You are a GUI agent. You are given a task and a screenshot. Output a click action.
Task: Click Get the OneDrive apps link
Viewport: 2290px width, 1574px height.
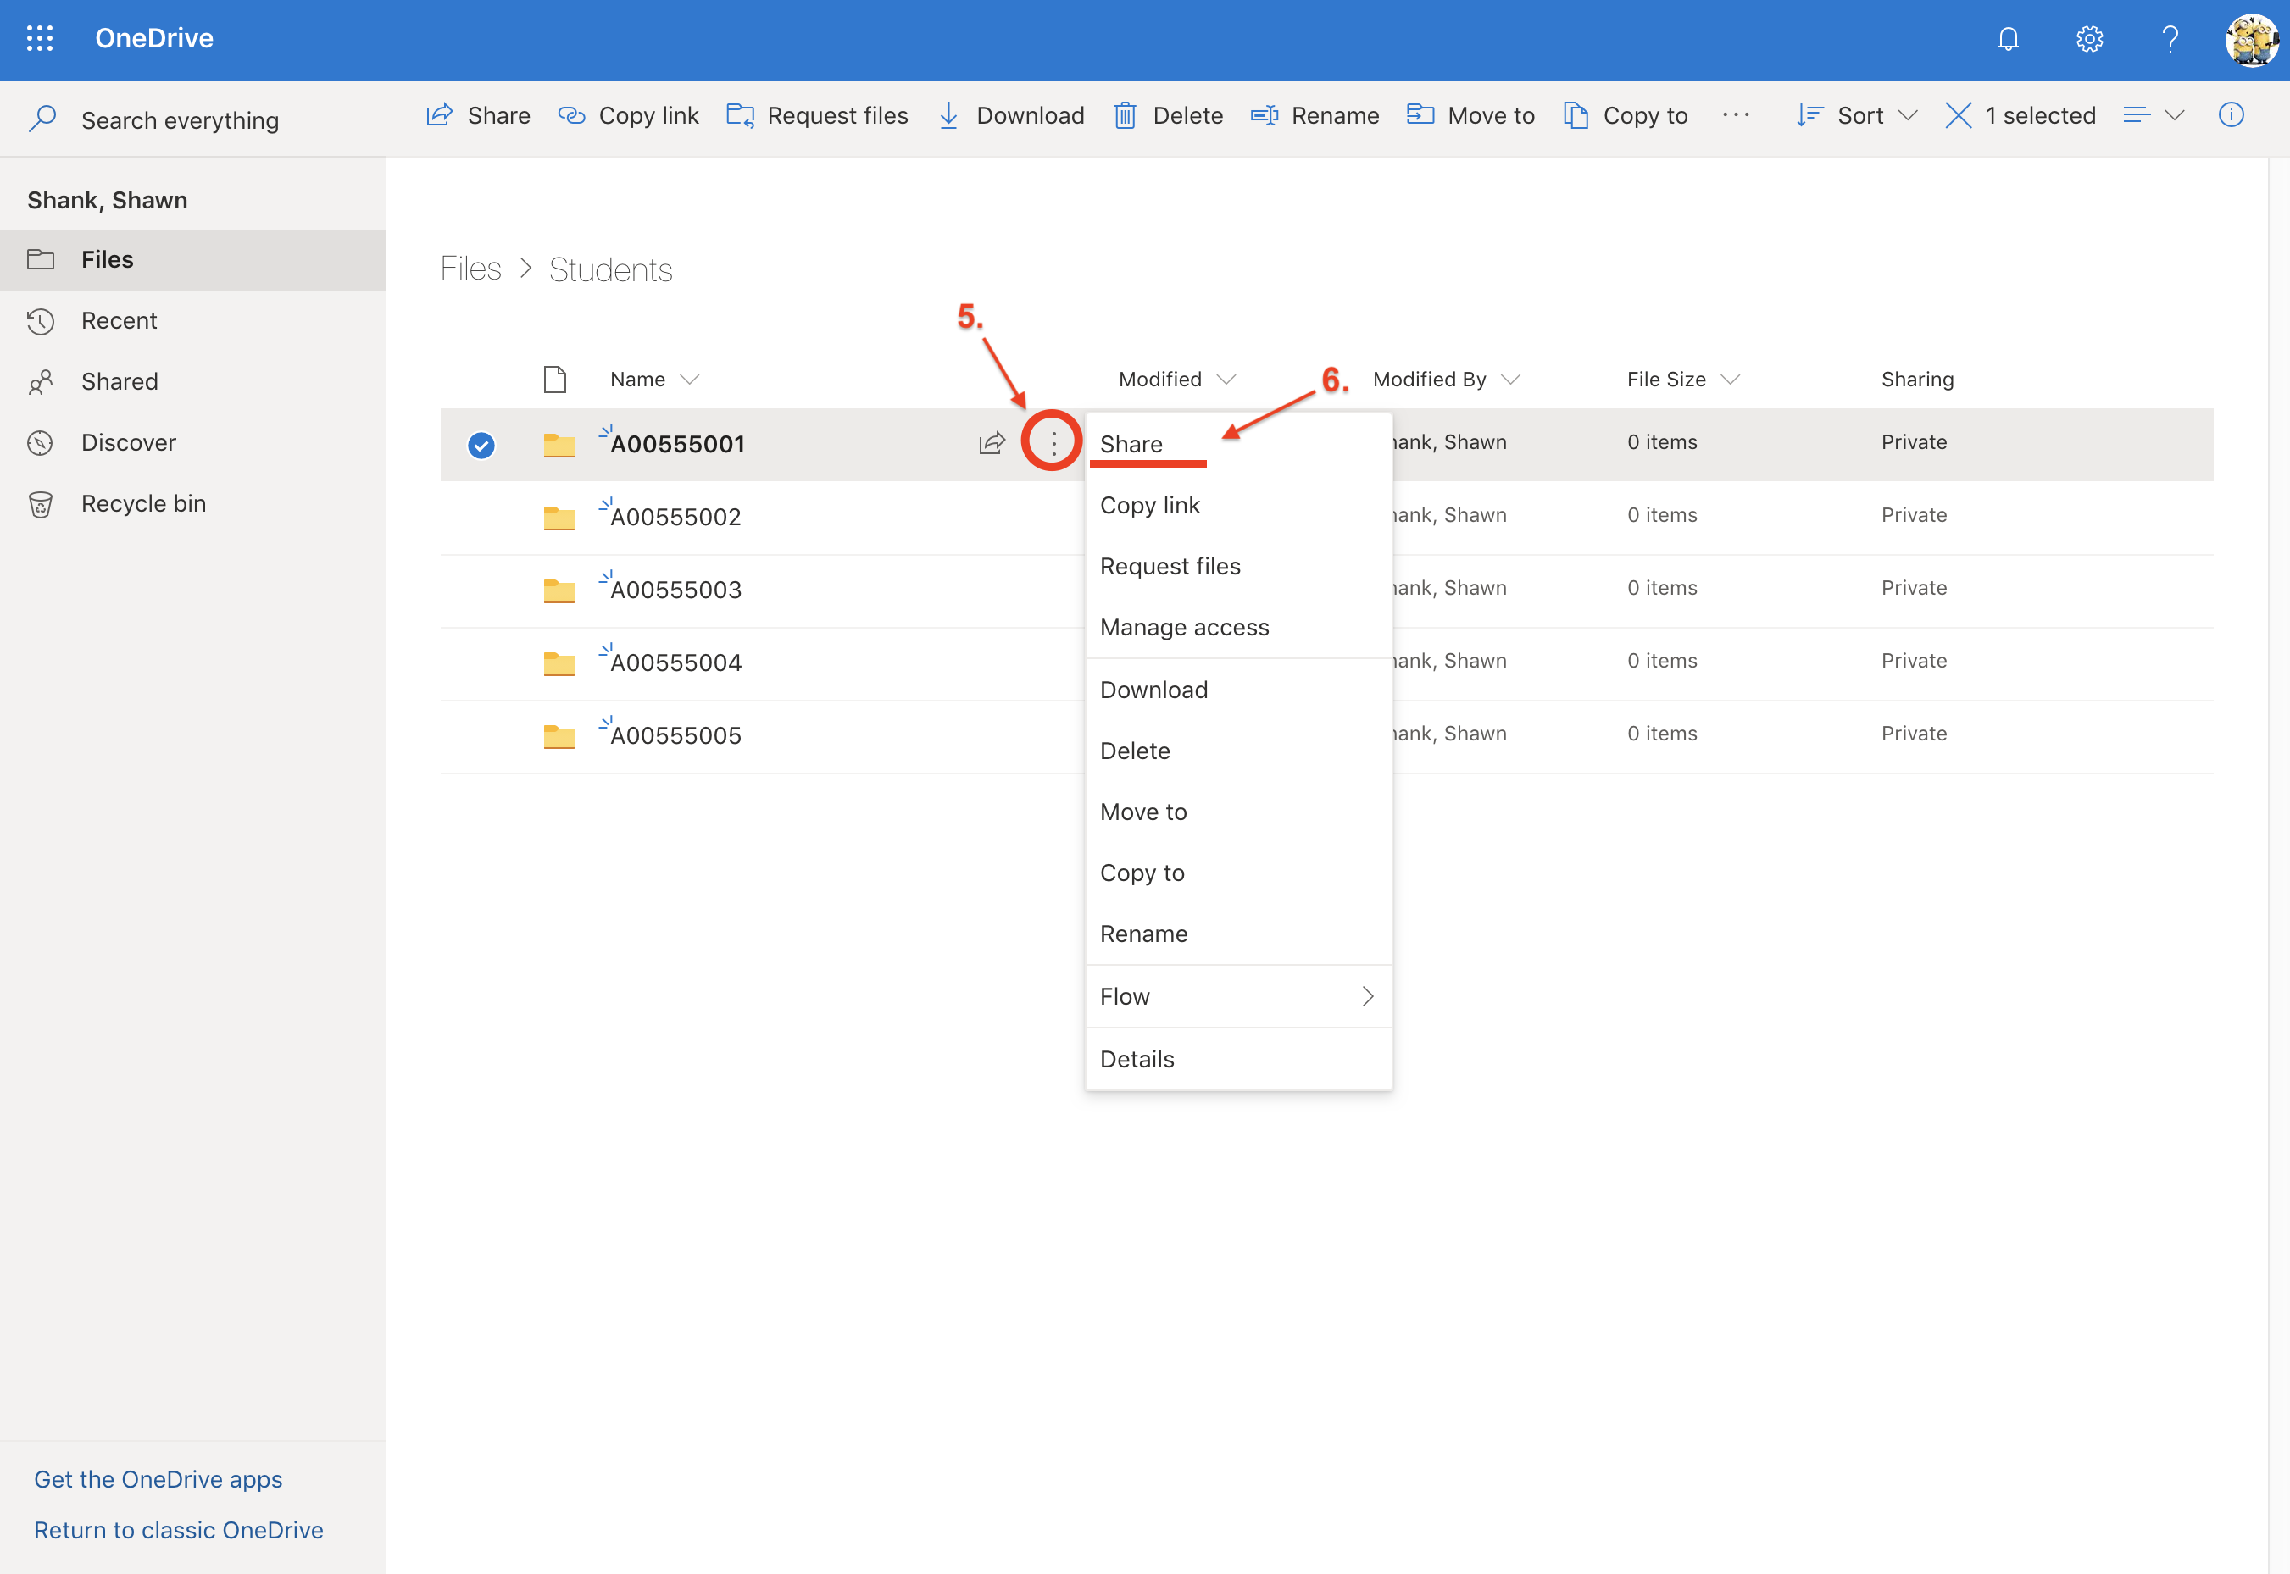pos(157,1478)
